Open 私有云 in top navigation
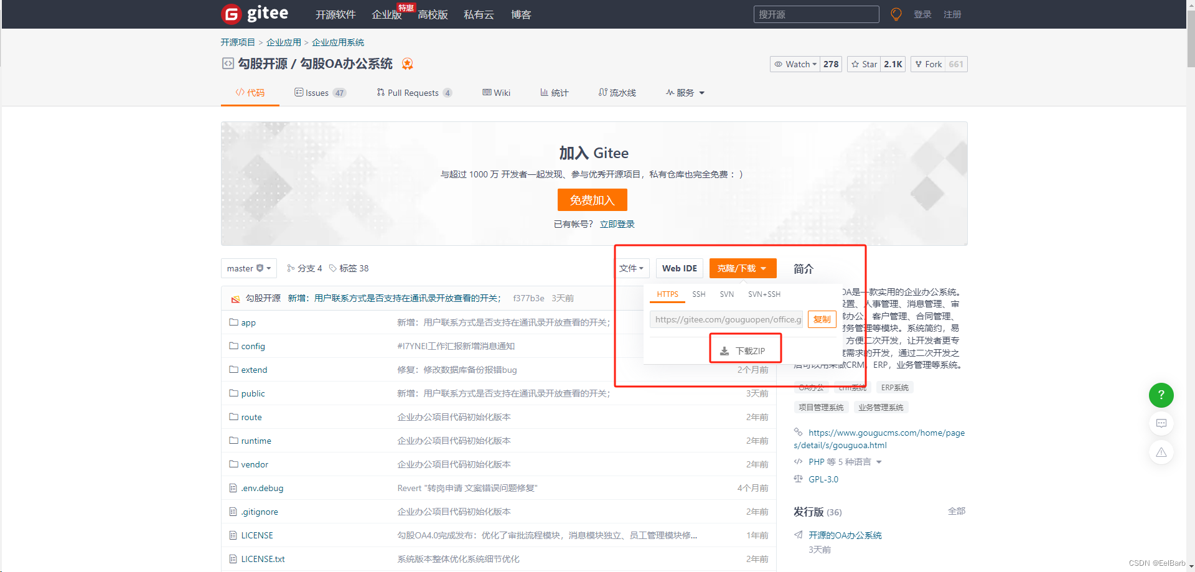This screenshot has height=572, width=1195. [479, 14]
